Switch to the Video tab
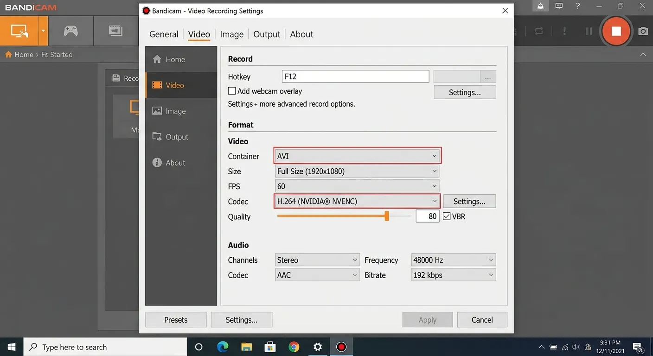Viewport: 653px width, 356px height. (x=199, y=34)
